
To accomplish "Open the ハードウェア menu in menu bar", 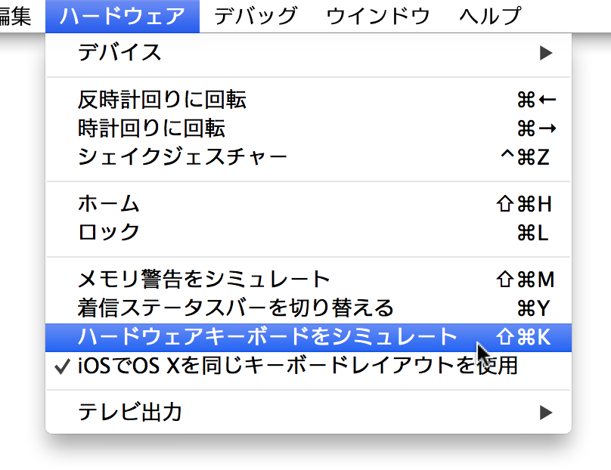I will pyautogui.click(x=123, y=17).
